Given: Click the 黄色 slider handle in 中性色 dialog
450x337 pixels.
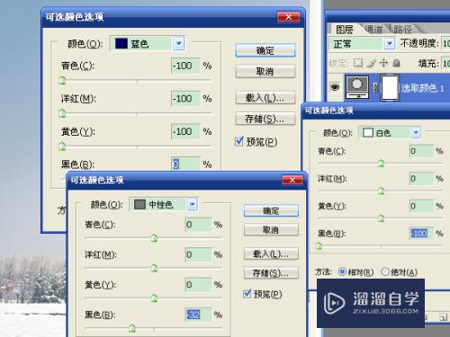Looking at the screenshot, I should [x=154, y=297].
